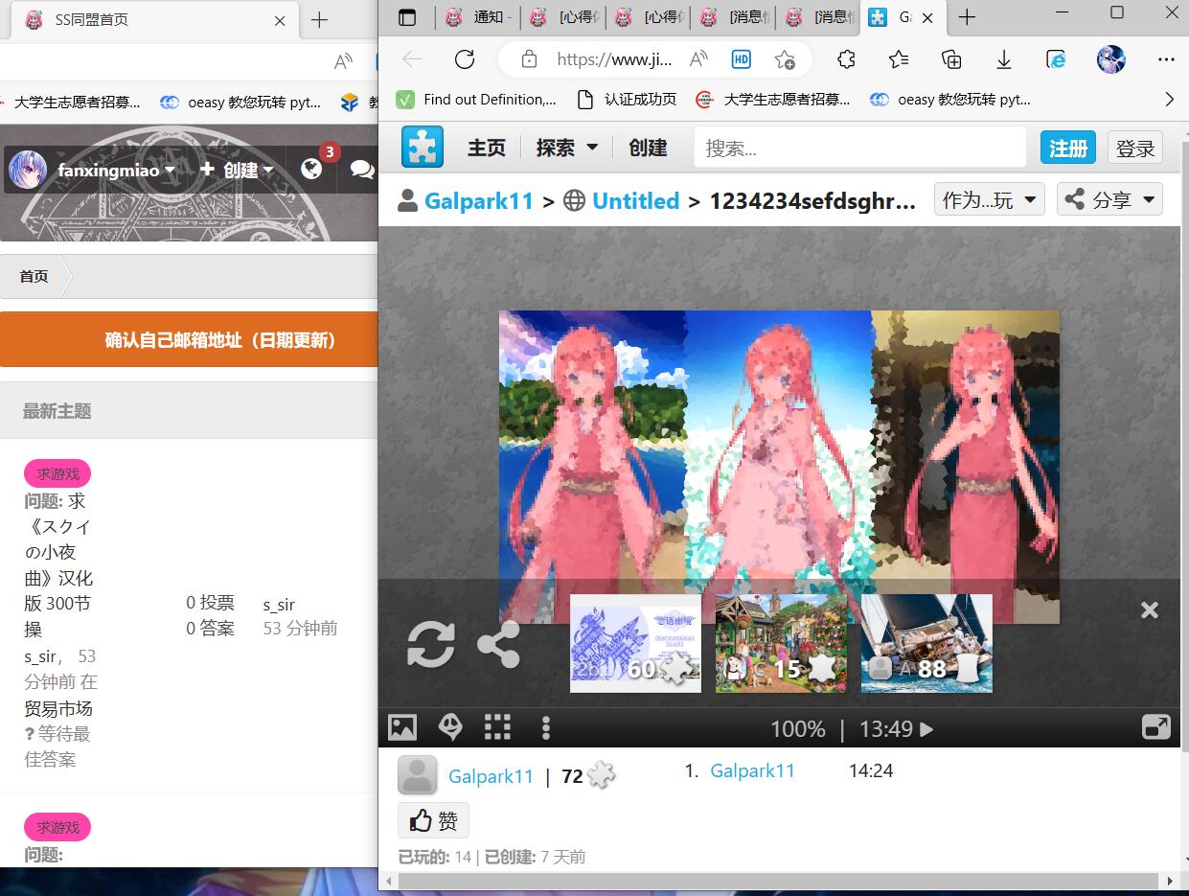Open new tab in Jigsaw Planet window

pos(967,17)
